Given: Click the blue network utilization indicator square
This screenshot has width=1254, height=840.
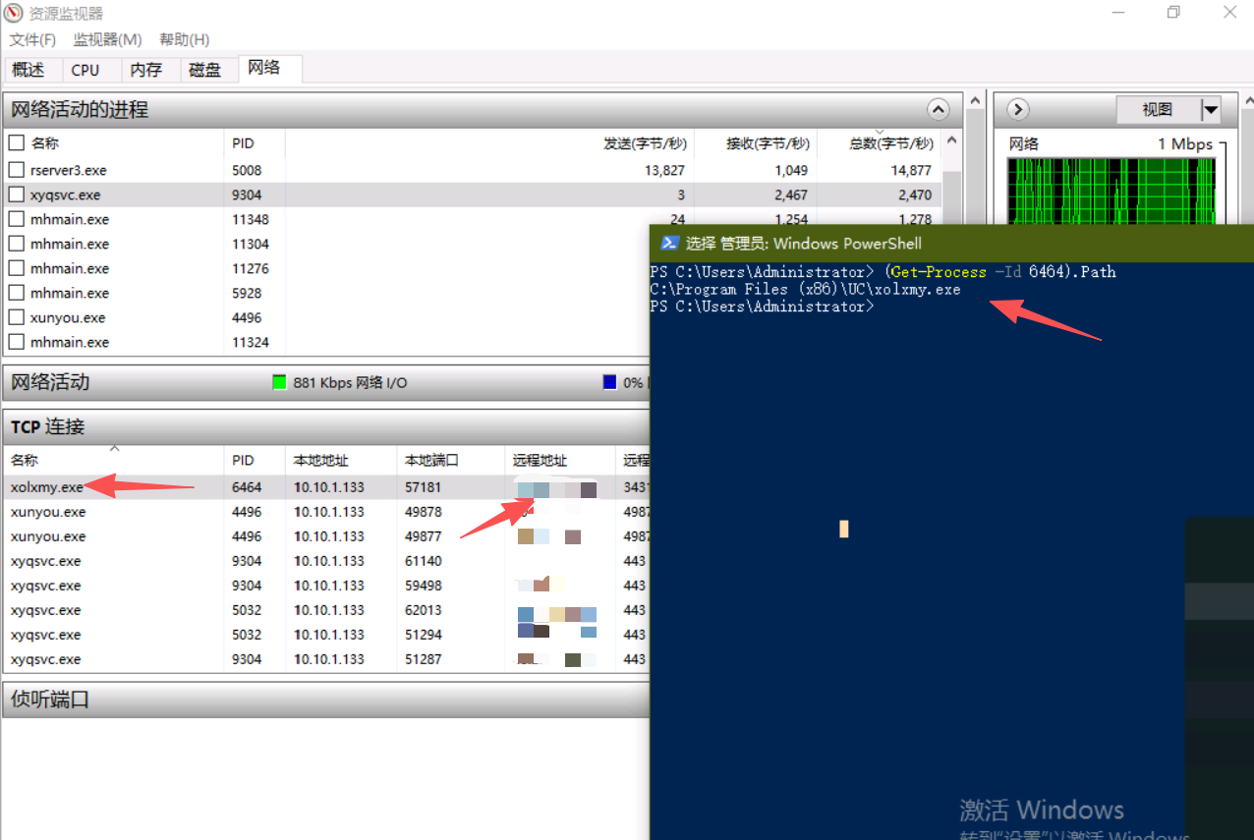Looking at the screenshot, I should 609,382.
